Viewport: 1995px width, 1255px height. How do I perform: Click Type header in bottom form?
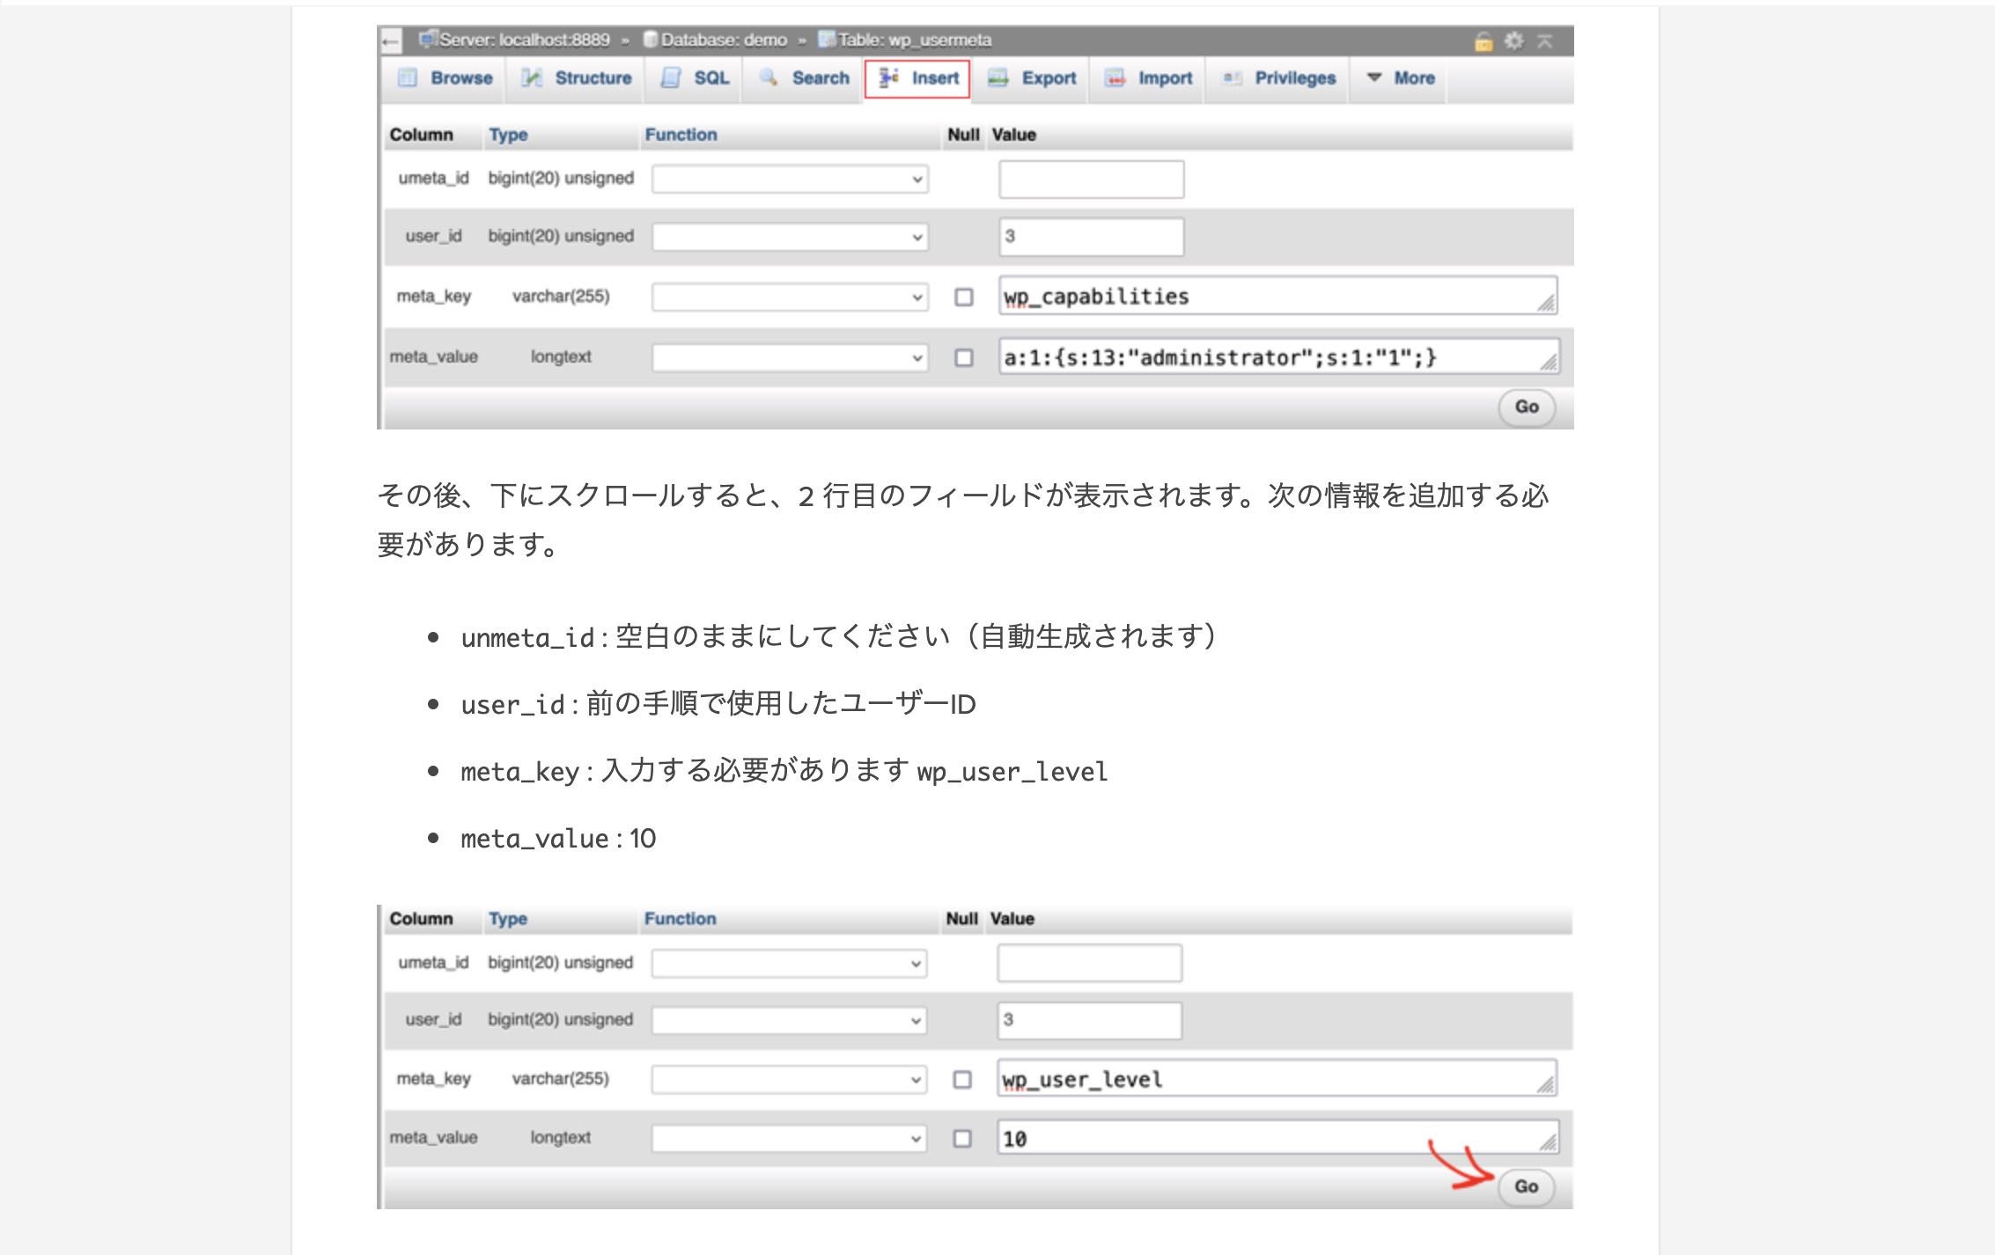click(508, 919)
